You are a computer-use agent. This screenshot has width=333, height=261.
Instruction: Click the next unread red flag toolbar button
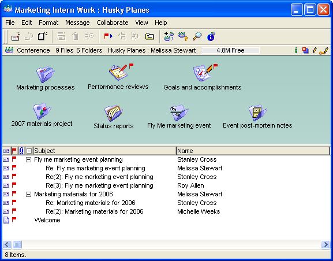tap(108, 36)
